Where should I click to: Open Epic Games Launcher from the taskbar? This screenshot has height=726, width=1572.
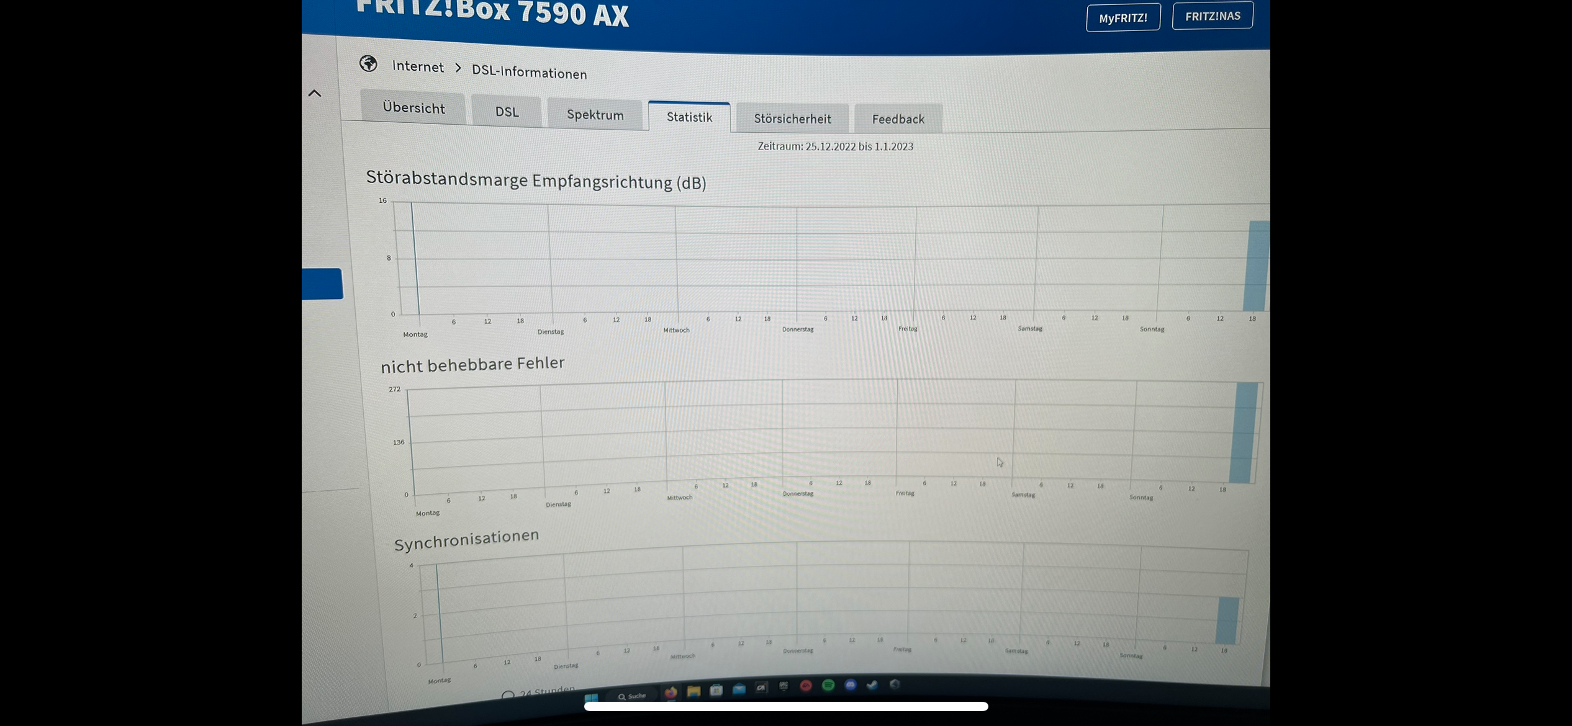click(x=784, y=686)
